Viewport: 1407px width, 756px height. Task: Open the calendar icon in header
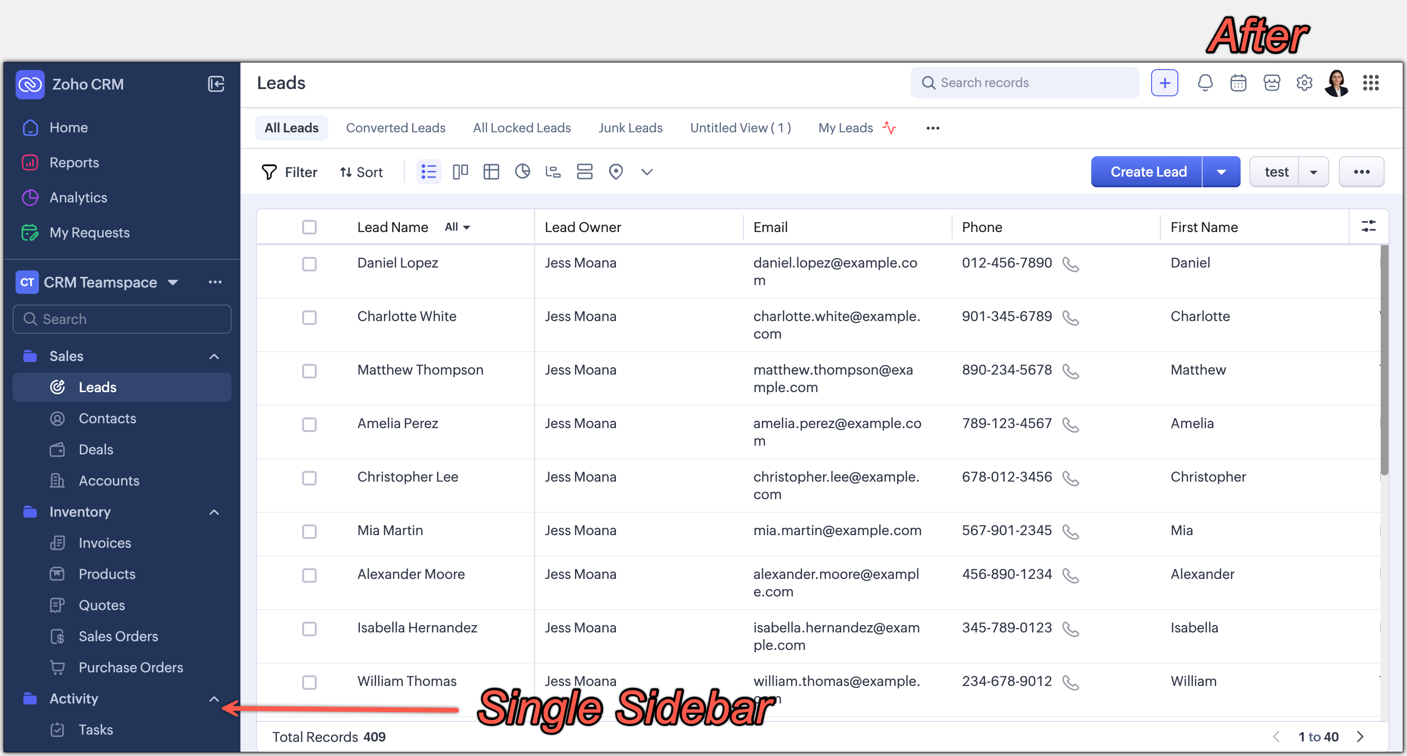click(1238, 83)
